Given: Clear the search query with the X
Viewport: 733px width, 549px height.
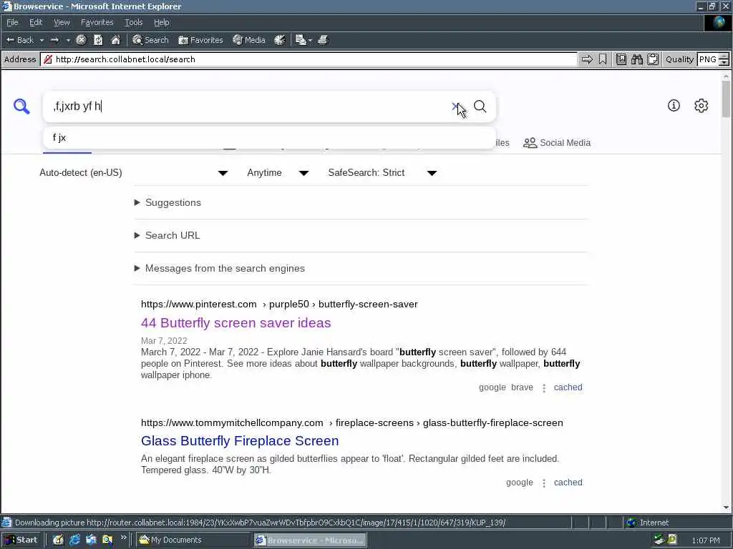Looking at the screenshot, I should tap(455, 107).
